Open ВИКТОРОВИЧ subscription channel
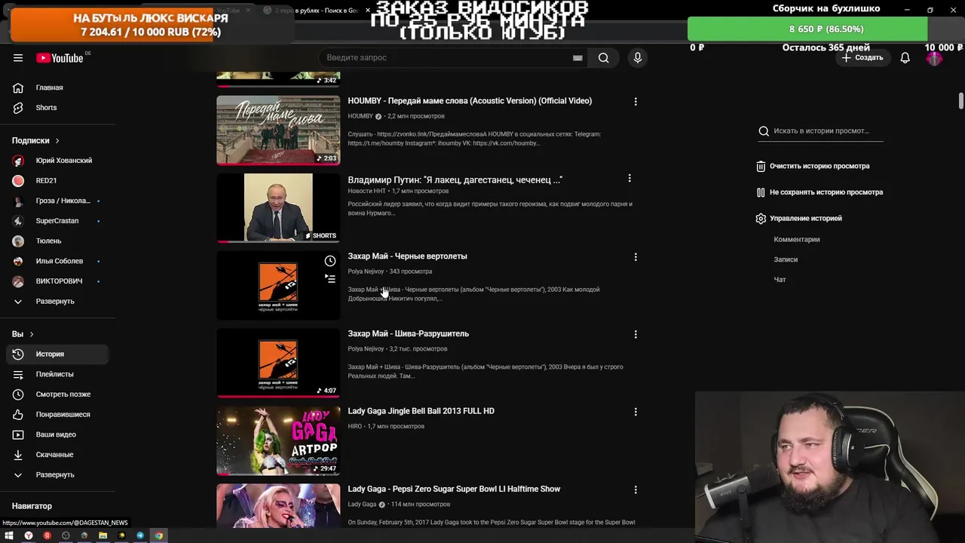Image resolution: width=965 pixels, height=543 pixels. coord(58,281)
